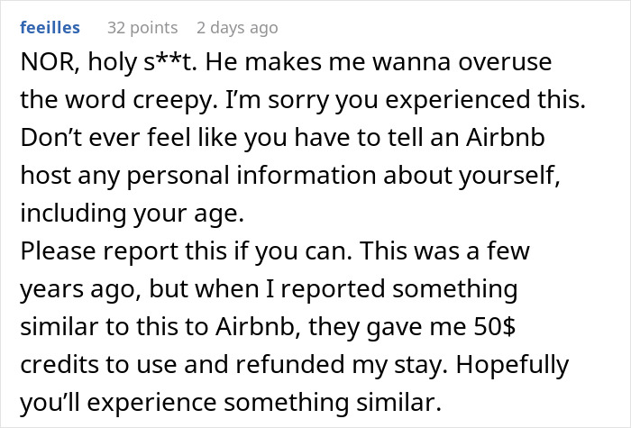Screen dimensions: 631x428
Task: Click the 2 days ago timestamp
Action: pos(238,28)
